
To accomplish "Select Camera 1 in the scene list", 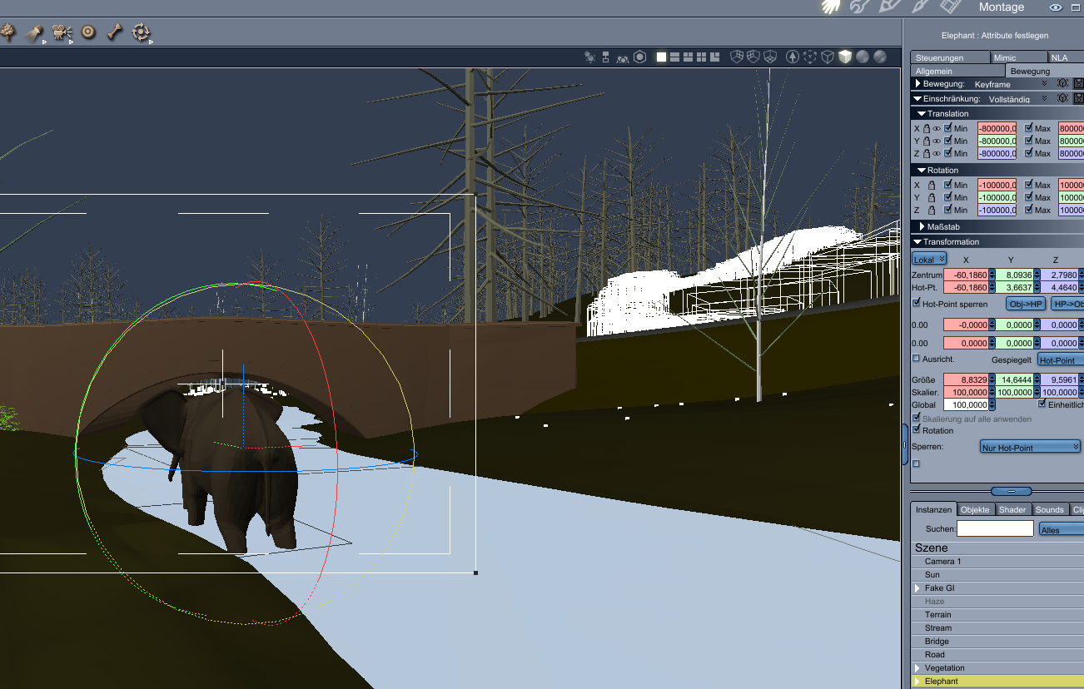I will point(997,562).
